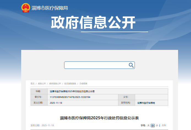Click the 发布机构 value 淄博市医疗保障局
Viewport: 191px width, 130px height.
coord(146,103)
